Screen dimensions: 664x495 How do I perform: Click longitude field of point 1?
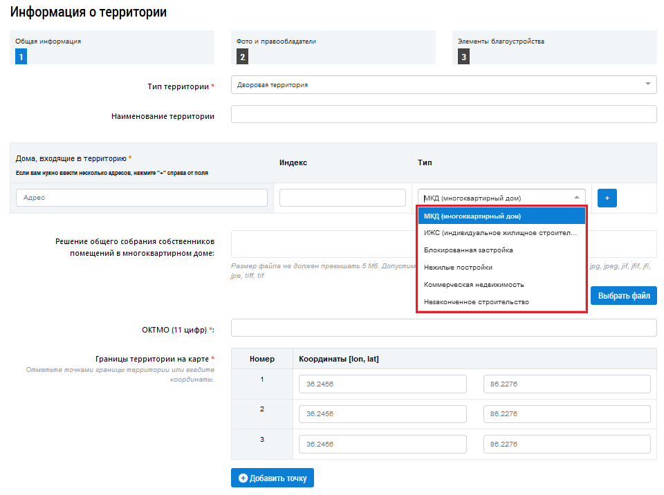click(382, 384)
